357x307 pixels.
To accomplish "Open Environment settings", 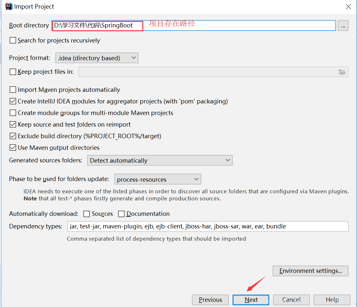I will click(x=310, y=271).
